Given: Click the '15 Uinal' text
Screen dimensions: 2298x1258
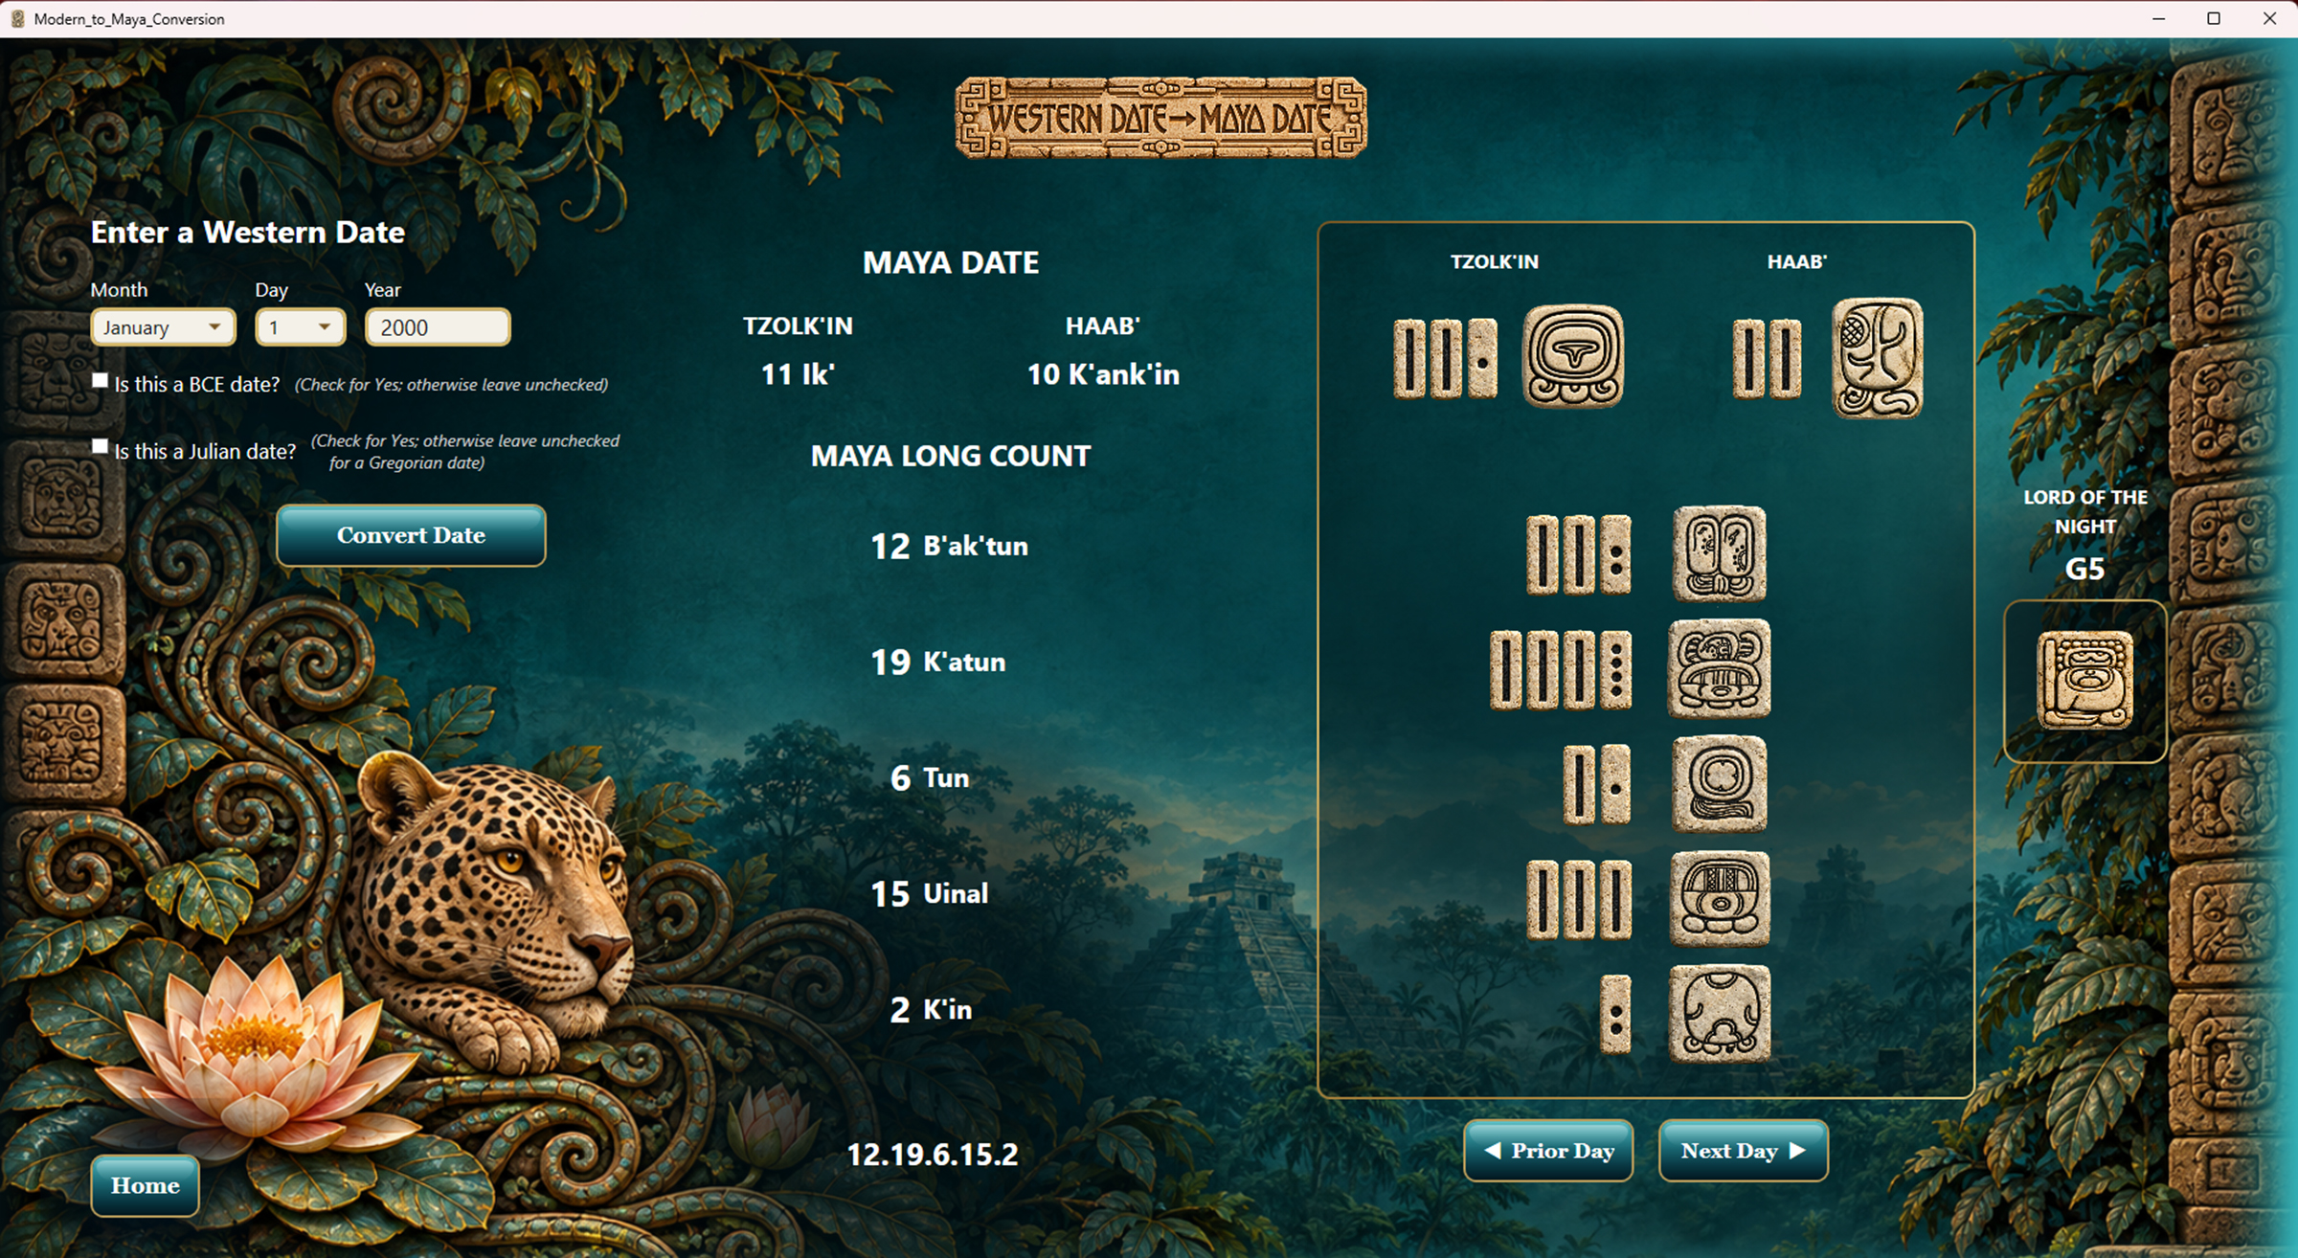Looking at the screenshot, I should [929, 894].
